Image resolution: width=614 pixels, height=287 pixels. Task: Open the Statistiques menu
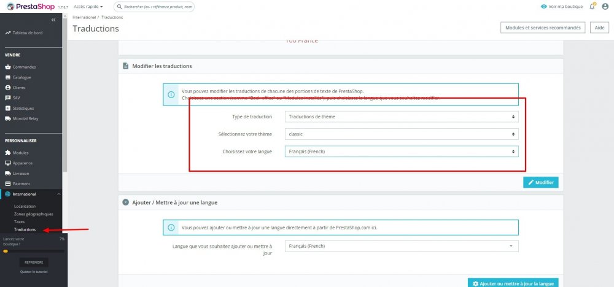point(23,109)
